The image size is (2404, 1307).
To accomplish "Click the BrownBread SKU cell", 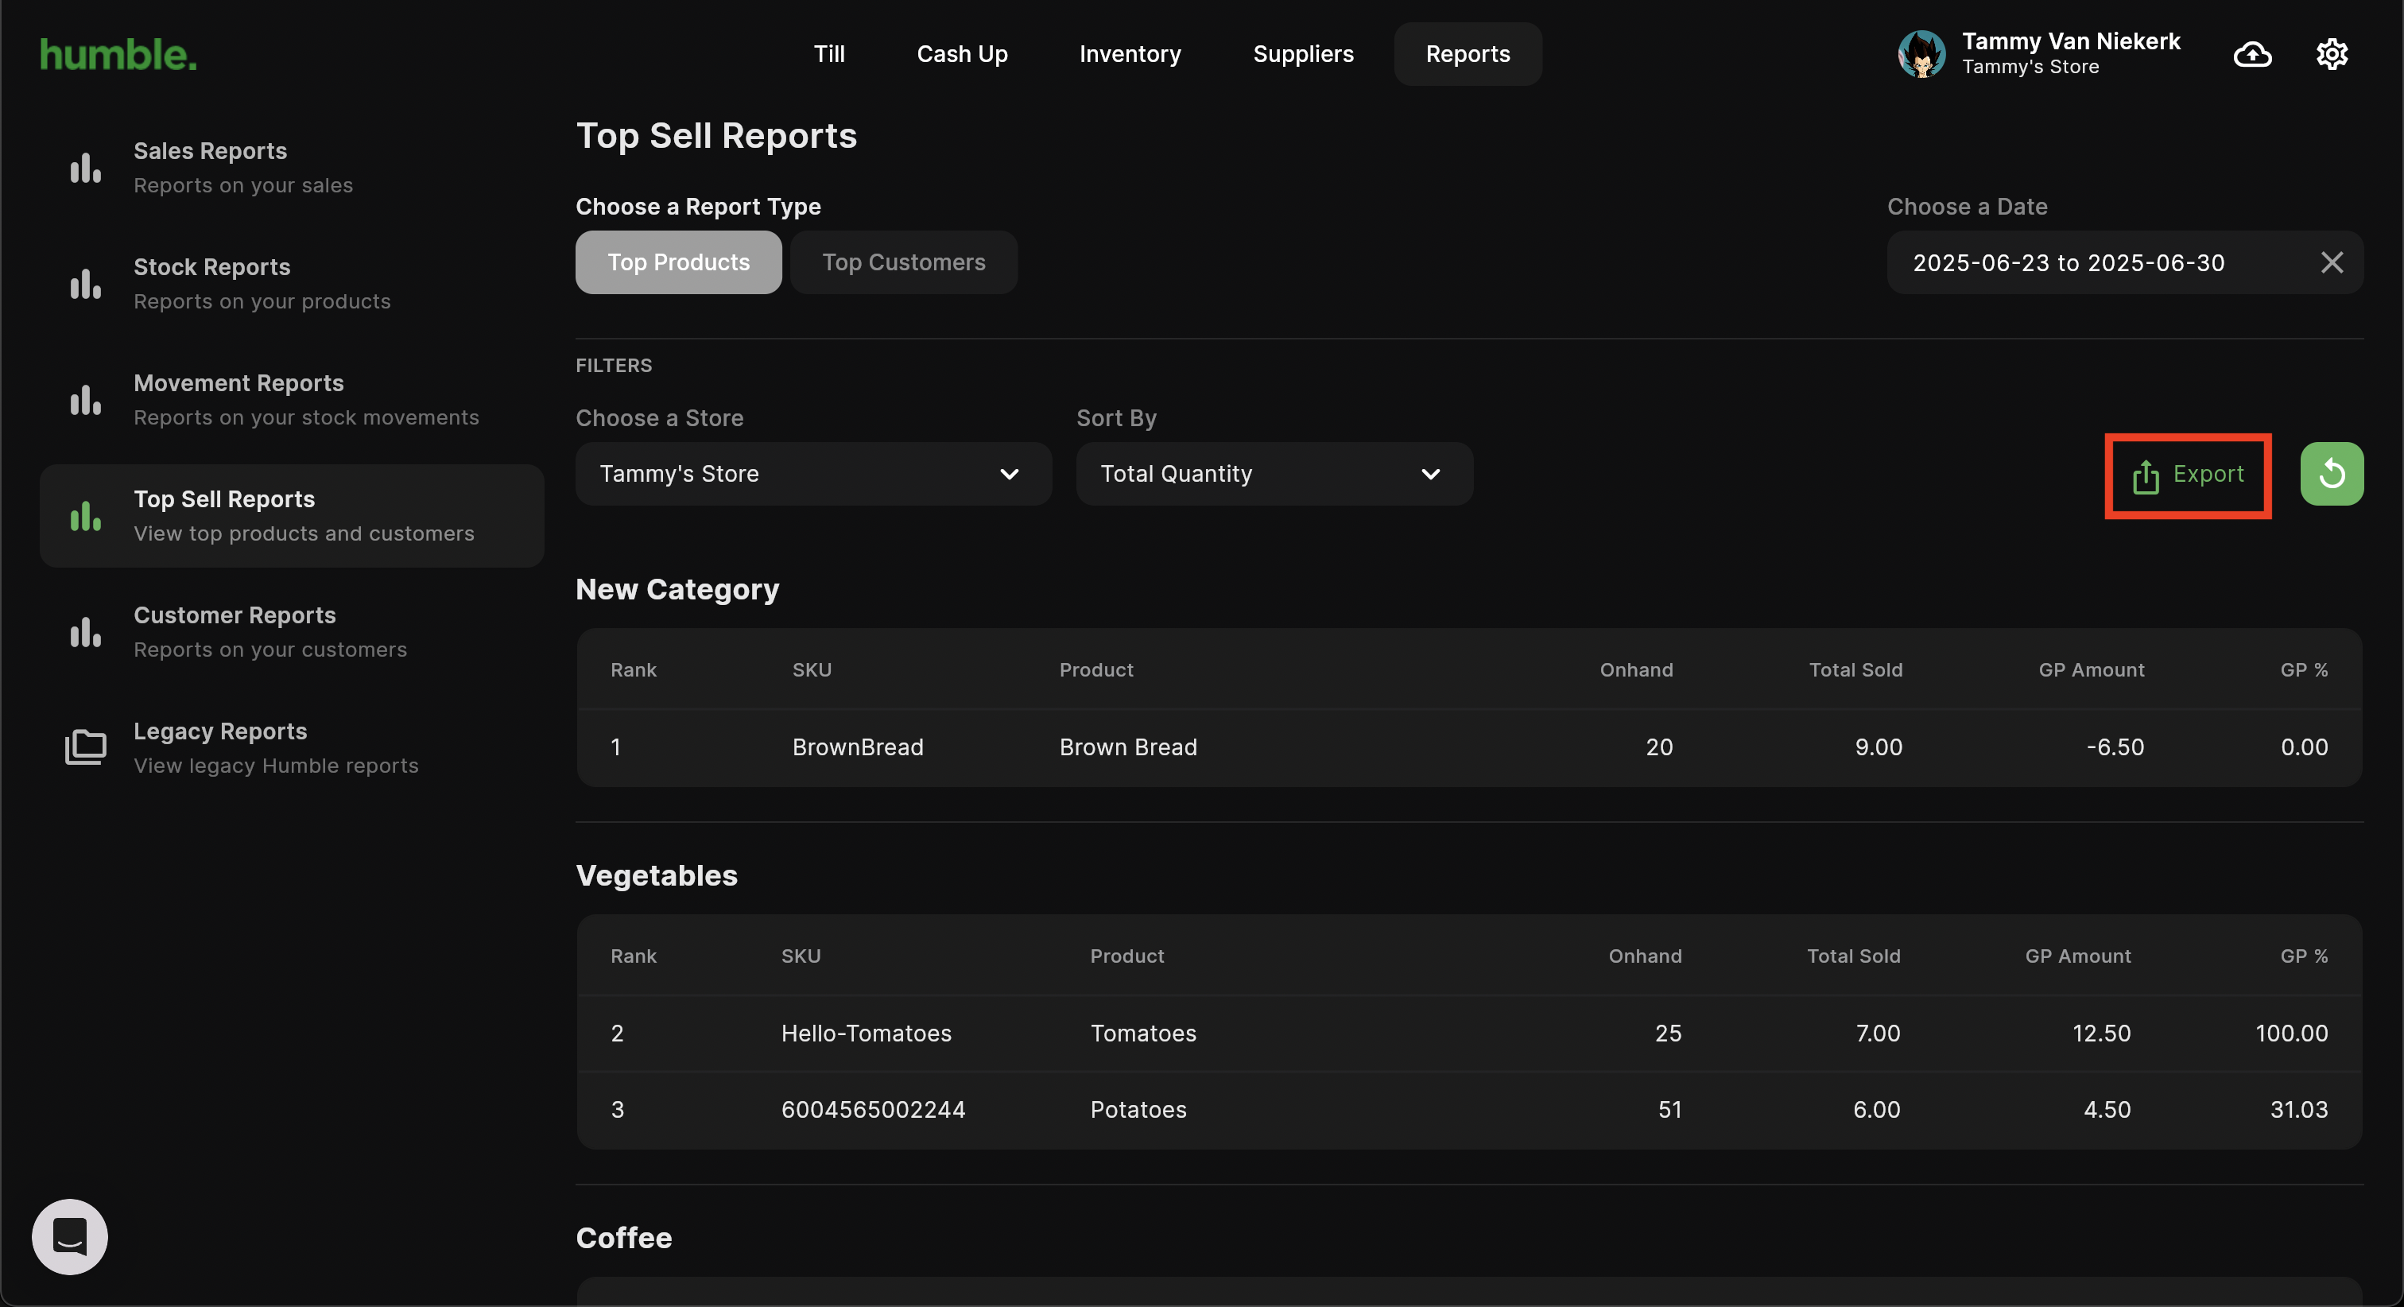I will [858, 747].
